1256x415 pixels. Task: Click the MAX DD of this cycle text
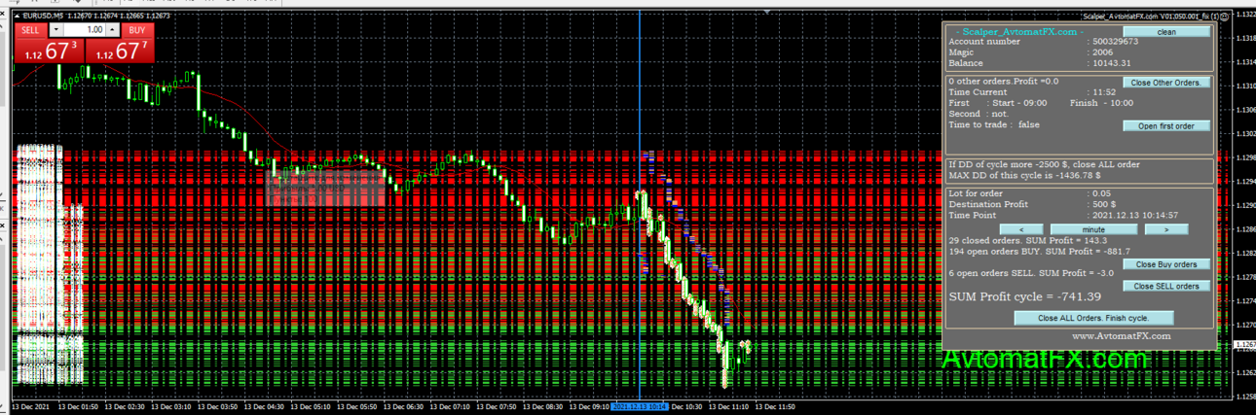click(1024, 176)
